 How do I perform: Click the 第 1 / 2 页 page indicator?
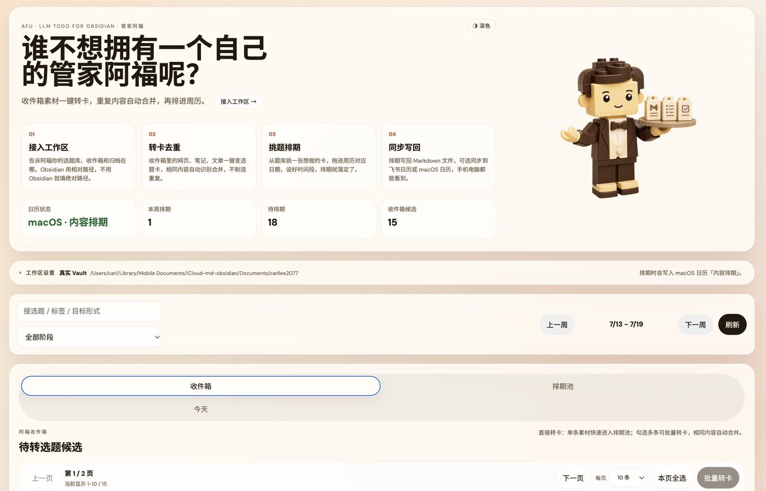pyautogui.click(x=79, y=474)
